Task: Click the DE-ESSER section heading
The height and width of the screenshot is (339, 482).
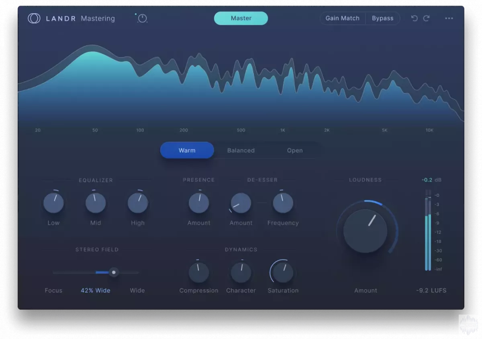Action: point(262,180)
